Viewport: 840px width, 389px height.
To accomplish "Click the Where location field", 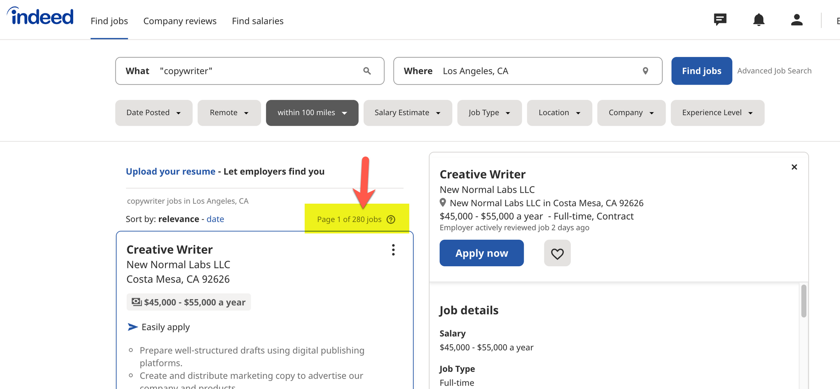I will click(528, 71).
